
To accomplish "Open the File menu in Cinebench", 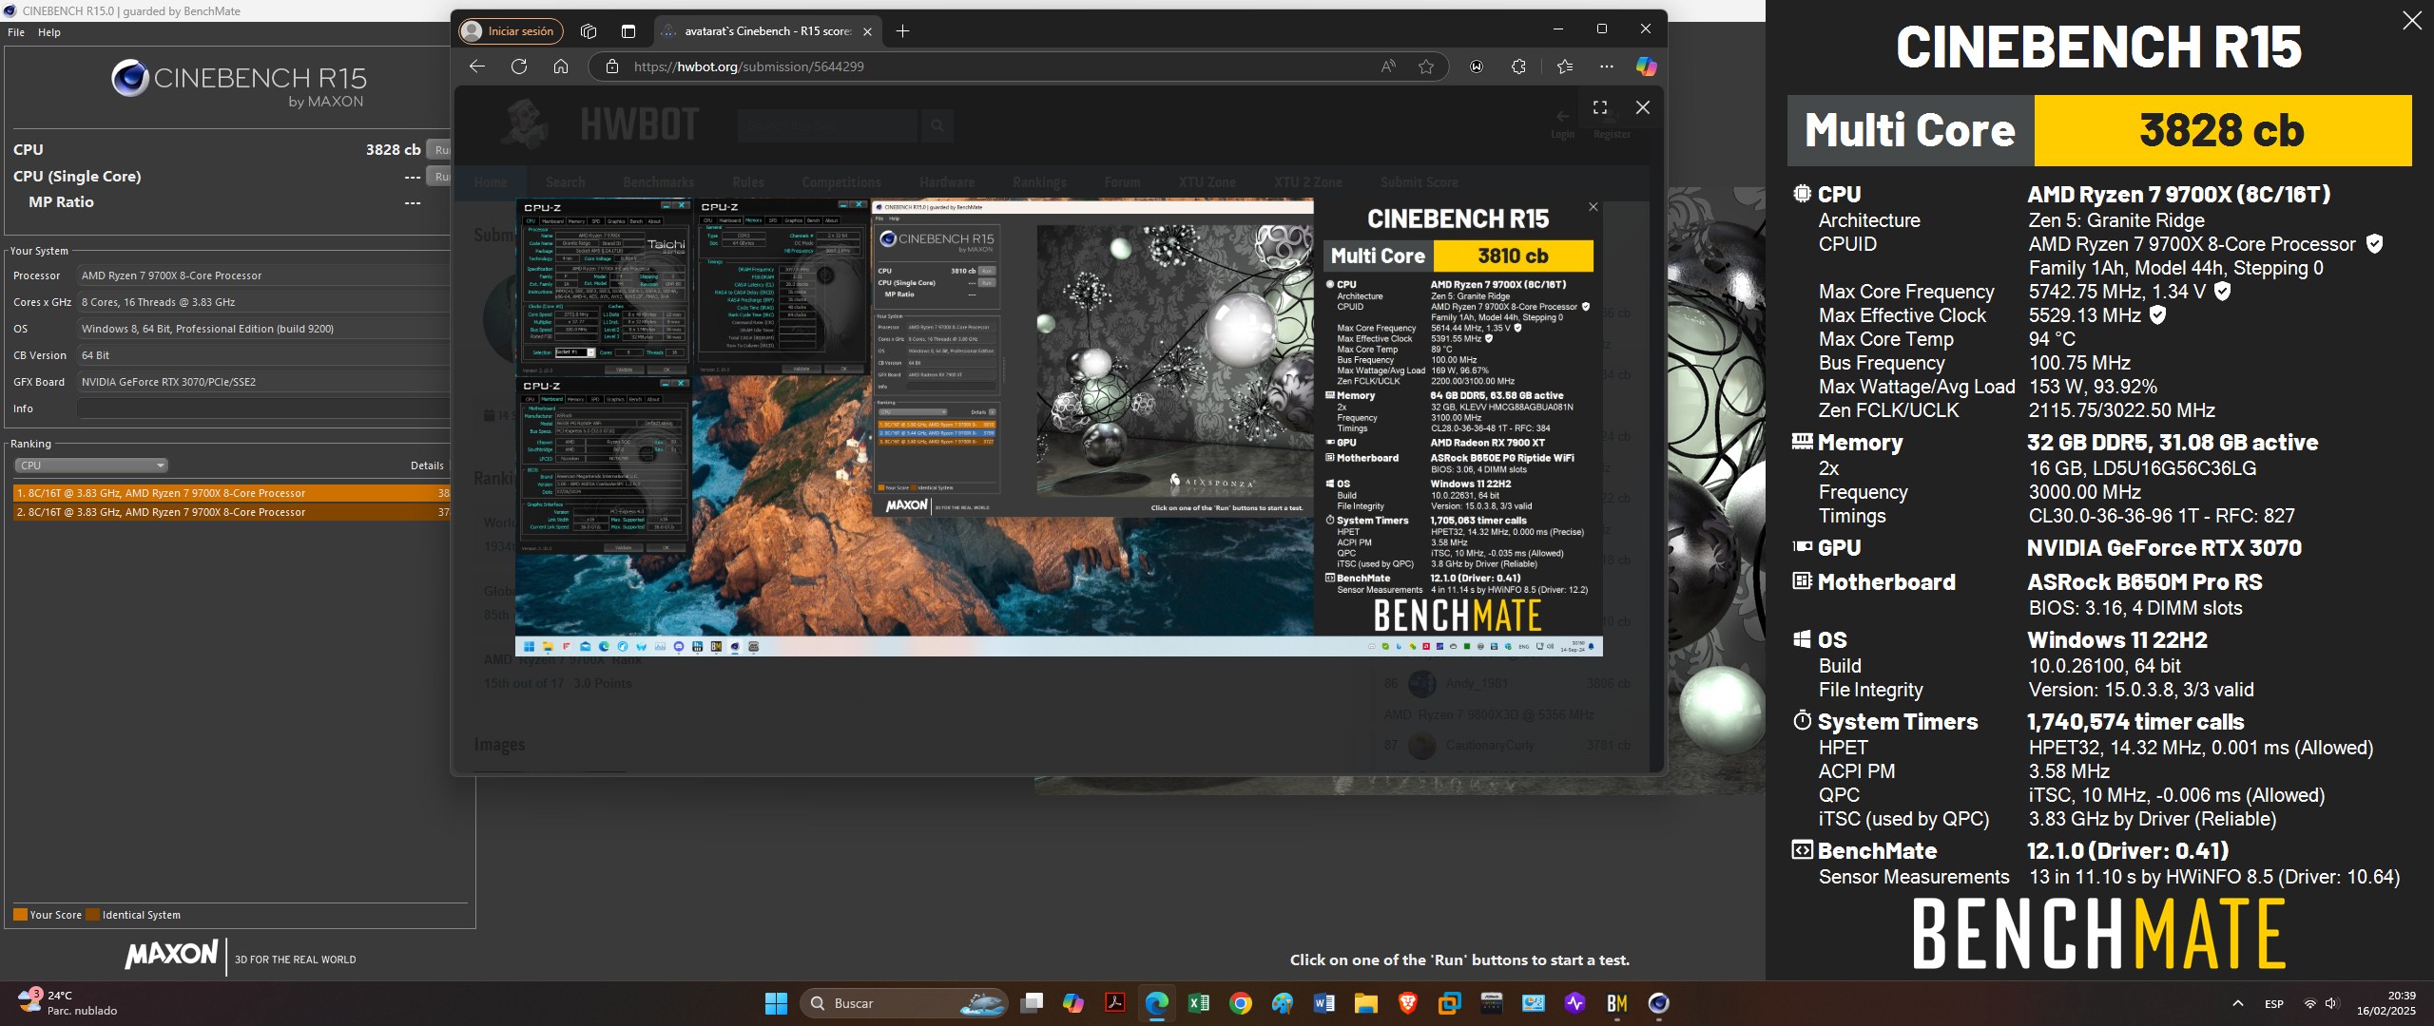I will (16, 32).
